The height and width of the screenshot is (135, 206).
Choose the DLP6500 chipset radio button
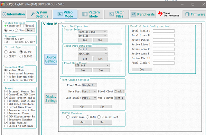6,52
